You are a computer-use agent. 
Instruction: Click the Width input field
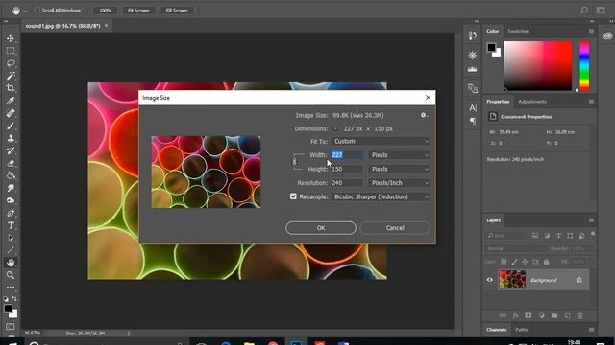[x=347, y=155]
